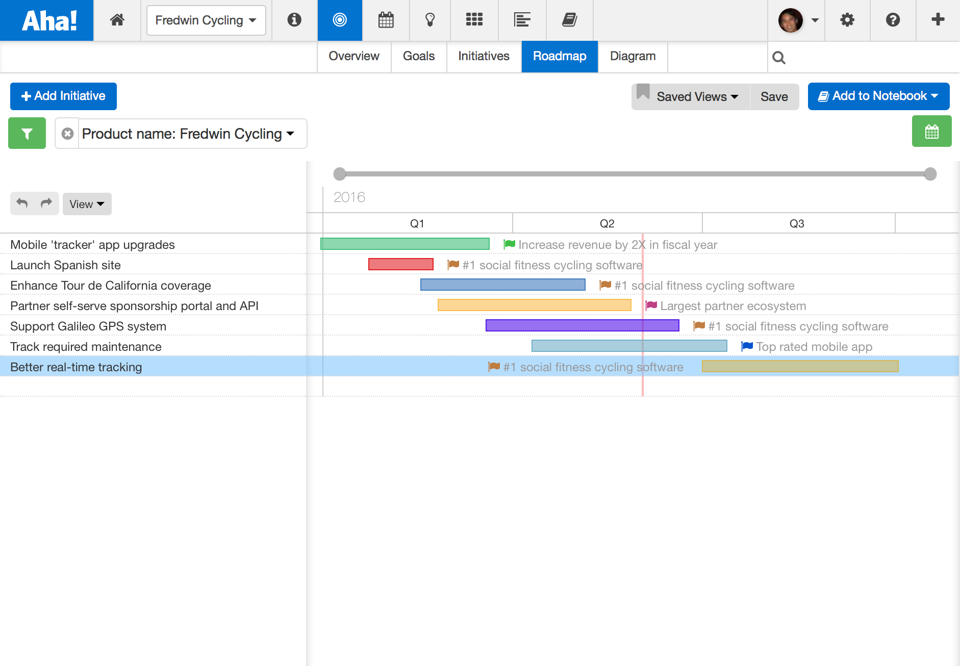Click the redo arrow
This screenshot has height=666, width=960.
46,203
